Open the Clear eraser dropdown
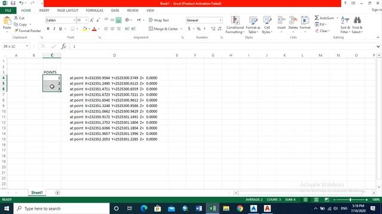 coord(322,31)
